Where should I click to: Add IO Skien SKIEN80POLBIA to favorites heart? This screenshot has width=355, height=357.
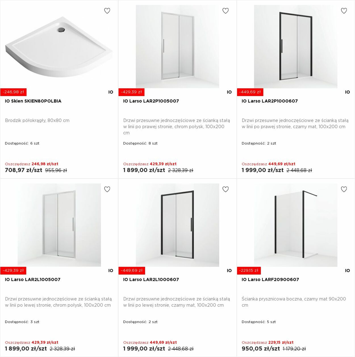pyautogui.click(x=107, y=11)
